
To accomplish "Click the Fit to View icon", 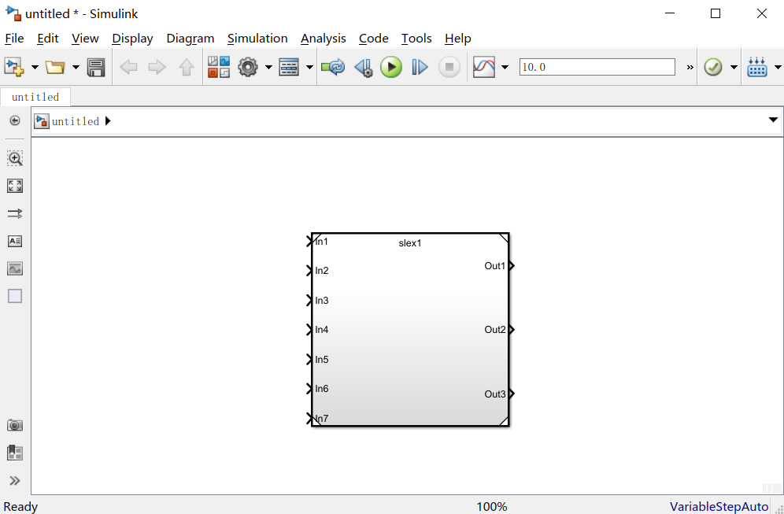I will [x=15, y=186].
